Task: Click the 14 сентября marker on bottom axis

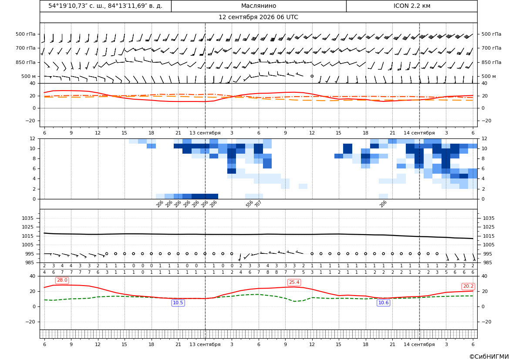Action: pyautogui.click(x=419, y=344)
